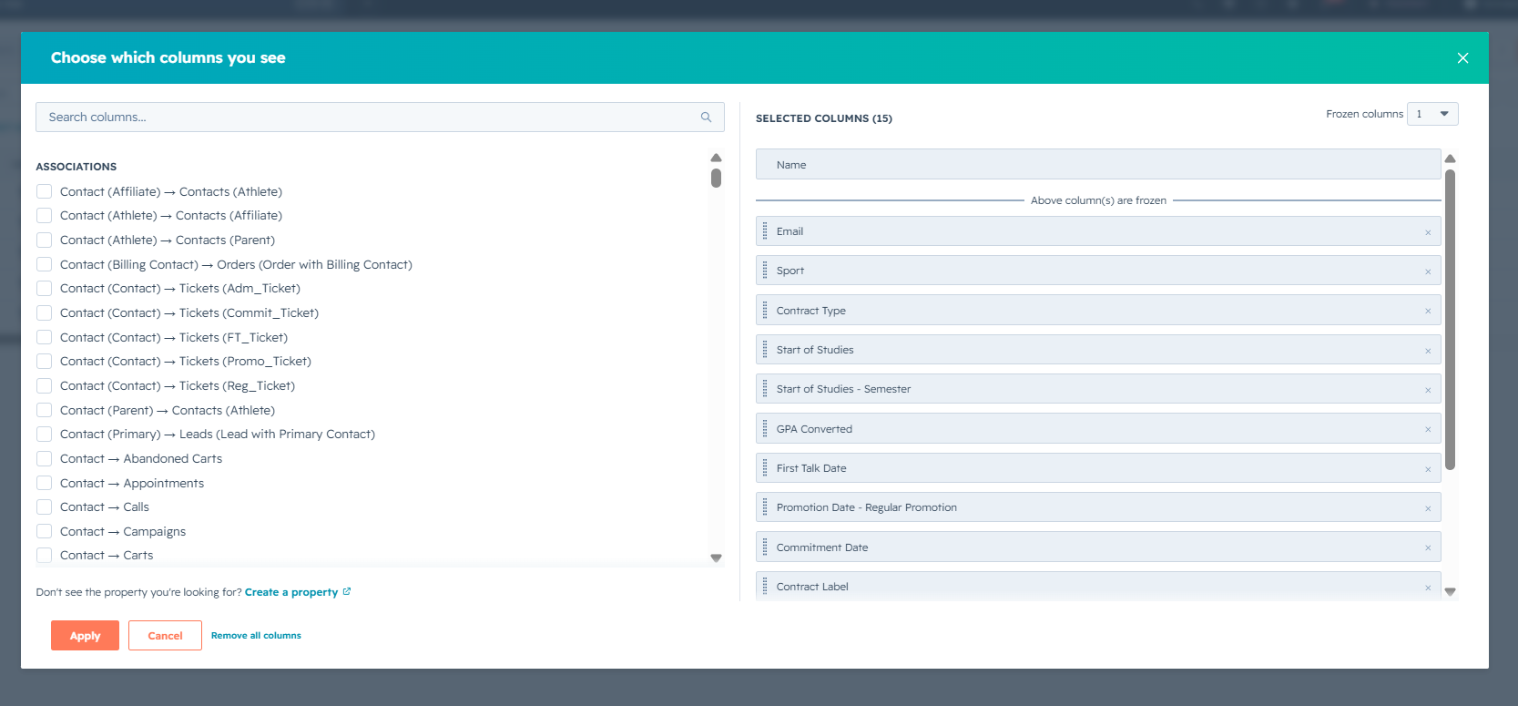The image size is (1518, 706).
Task: Click the selected columns scroll down arrow
Action: (1451, 591)
